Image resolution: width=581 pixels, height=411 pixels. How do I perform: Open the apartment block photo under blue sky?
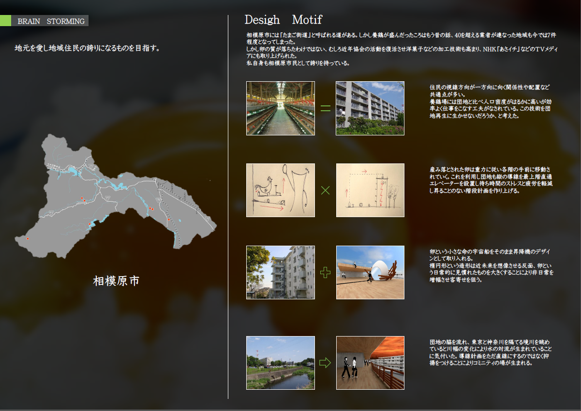point(370,108)
